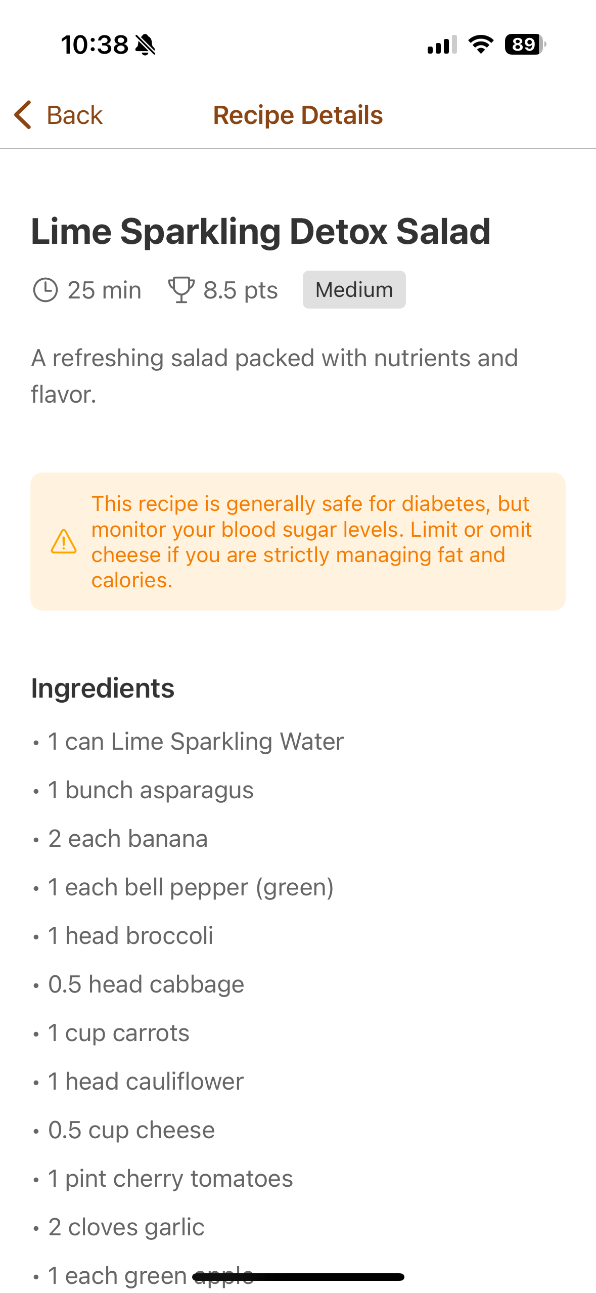Viewport: 596px width, 1293px height.
Task: Go back using the Back label
Action: click(75, 115)
